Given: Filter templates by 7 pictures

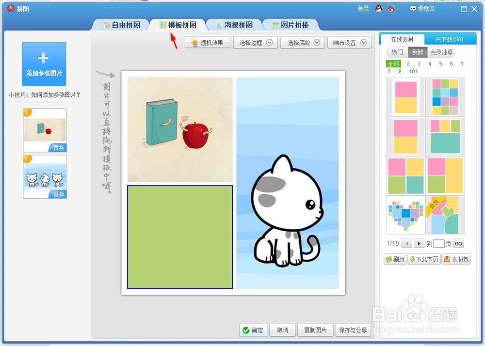Looking at the screenshot, I should click(462, 64).
